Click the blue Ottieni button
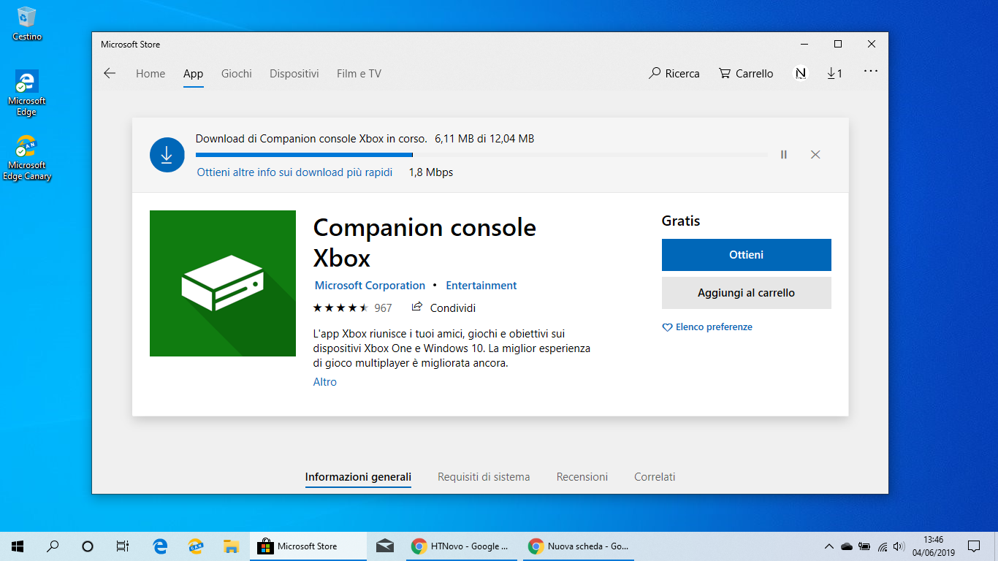 pyautogui.click(x=747, y=255)
